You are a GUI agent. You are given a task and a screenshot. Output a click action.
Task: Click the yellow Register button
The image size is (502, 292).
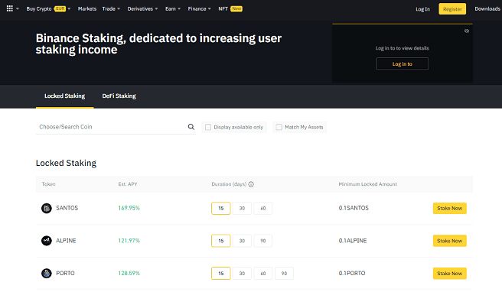(x=452, y=9)
